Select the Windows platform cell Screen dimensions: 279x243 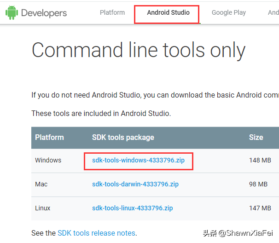(48, 160)
